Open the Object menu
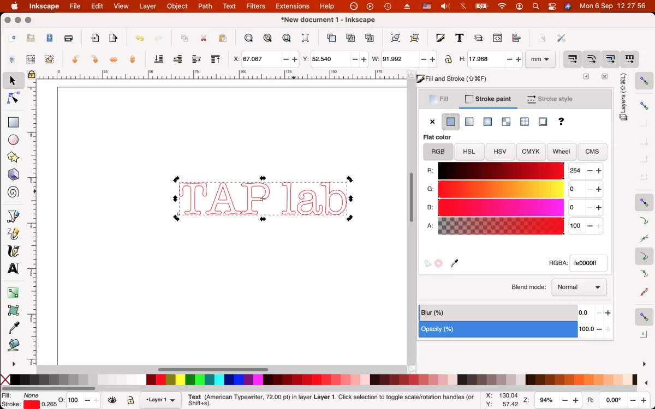This screenshot has height=409, width=655. click(x=177, y=7)
